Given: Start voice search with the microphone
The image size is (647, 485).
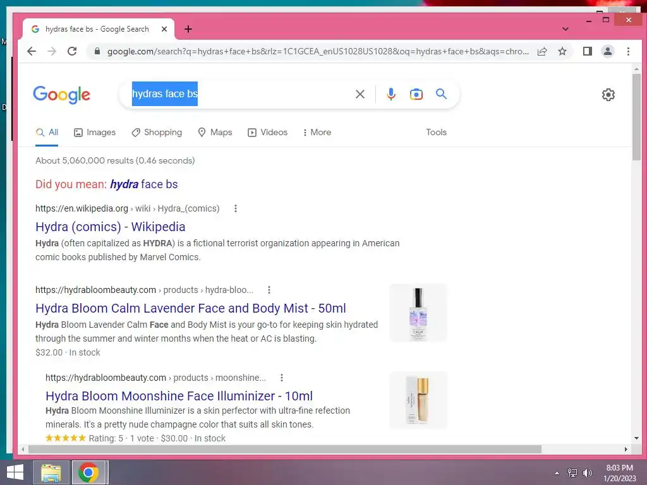Looking at the screenshot, I should click(390, 94).
